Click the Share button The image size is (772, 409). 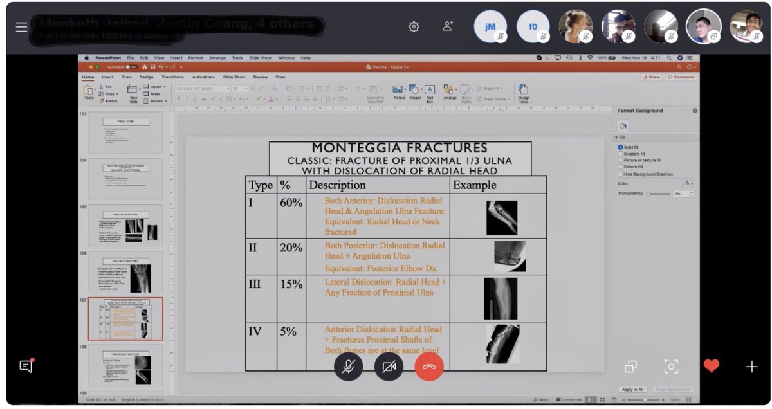(651, 77)
